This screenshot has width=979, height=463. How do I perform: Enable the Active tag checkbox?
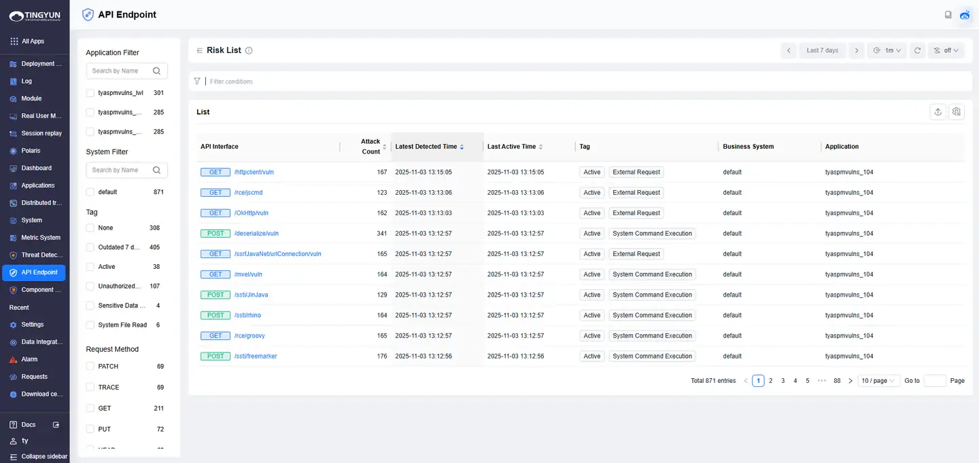(90, 267)
